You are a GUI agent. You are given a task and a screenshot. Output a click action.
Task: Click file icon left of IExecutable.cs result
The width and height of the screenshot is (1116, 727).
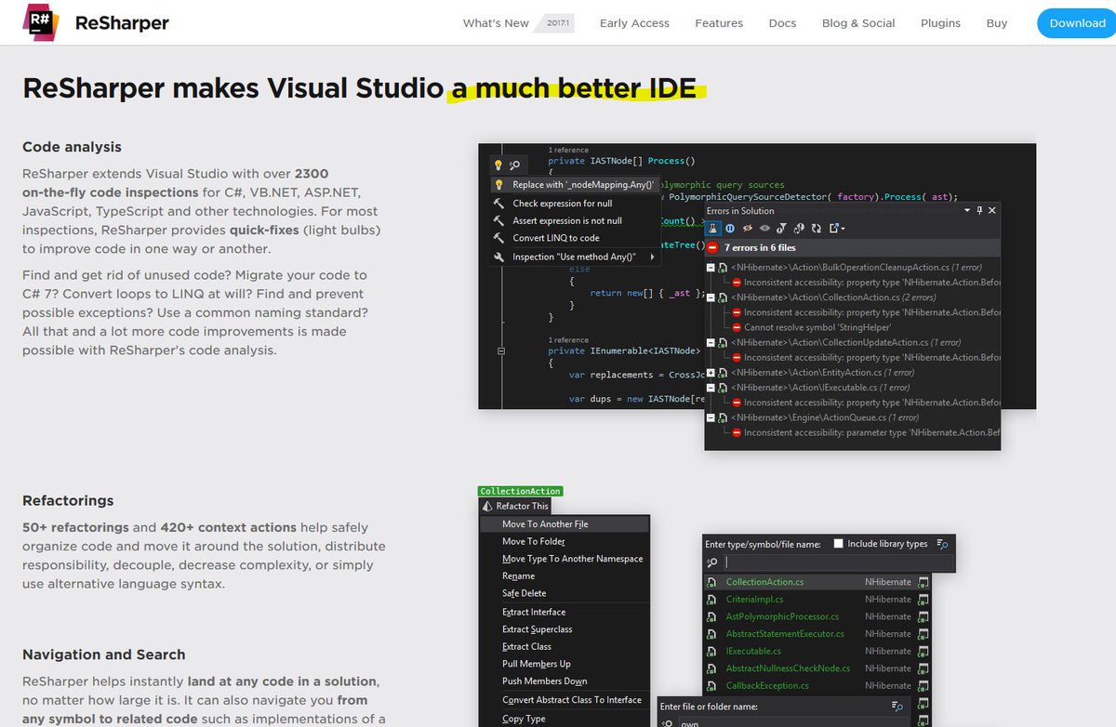tap(711, 651)
